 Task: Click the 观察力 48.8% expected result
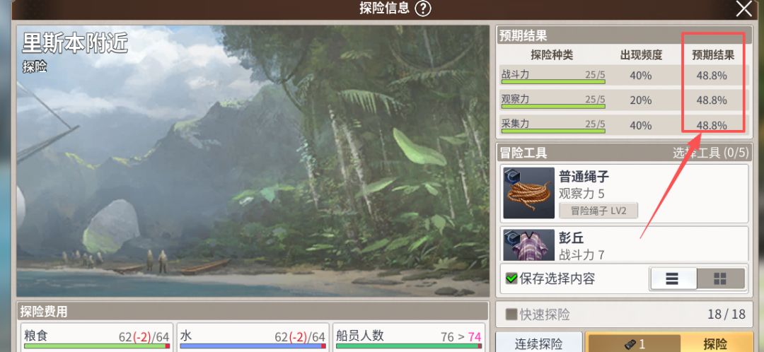click(712, 100)
